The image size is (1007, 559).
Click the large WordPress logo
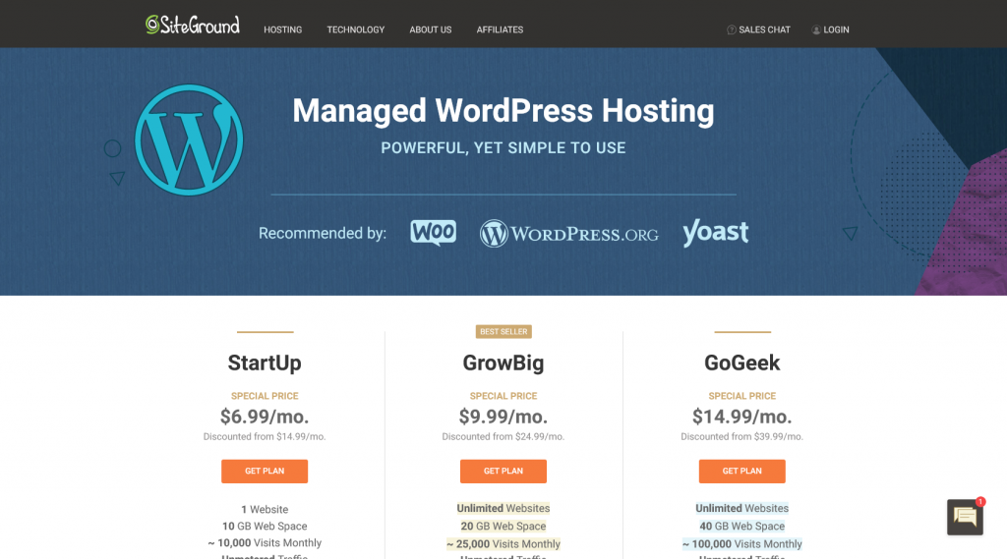coord(189,140)
